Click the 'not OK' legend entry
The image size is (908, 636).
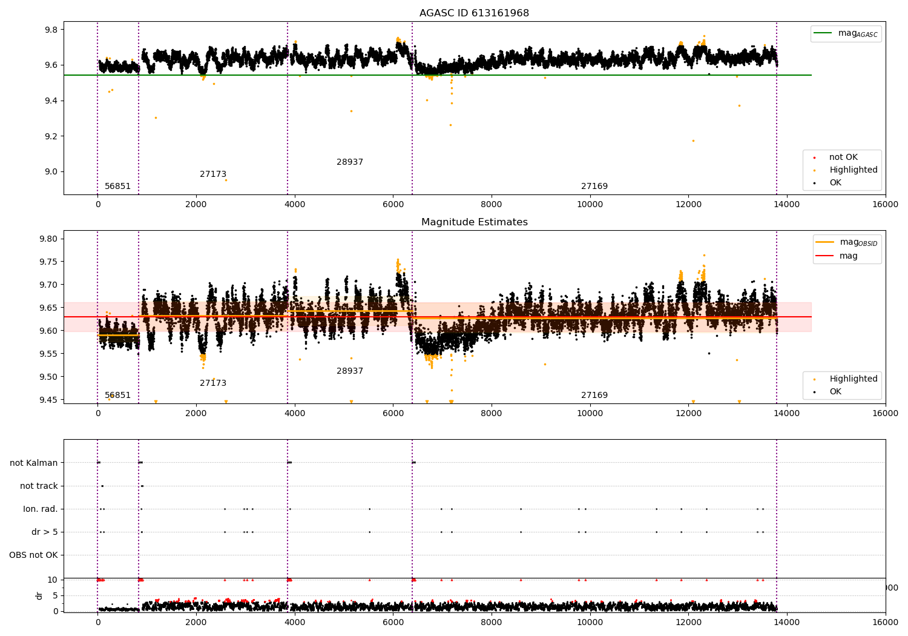click(843, 157)
